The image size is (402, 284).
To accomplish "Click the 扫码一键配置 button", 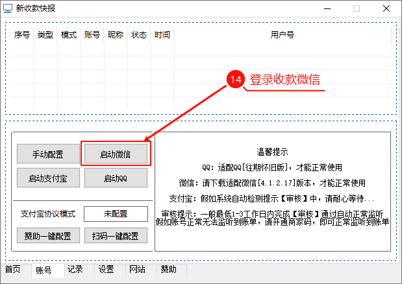I will [x=115, y=235].
